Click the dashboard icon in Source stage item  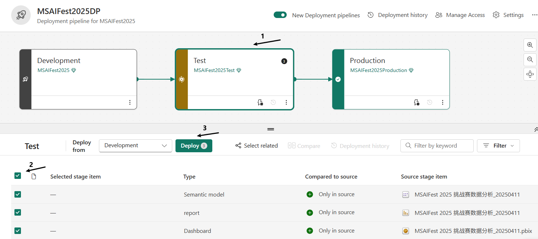[x=405, y=231]
